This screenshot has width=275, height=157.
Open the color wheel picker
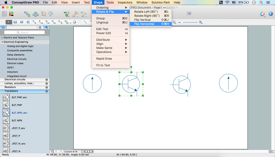tap(262, 14)
